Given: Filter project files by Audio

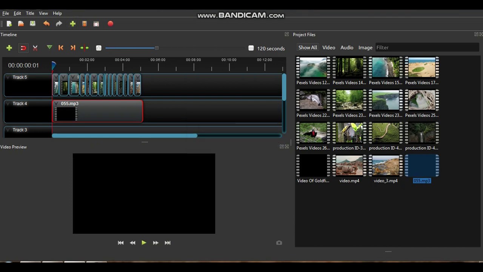Looking at the screenshot, I should (x=347, y=48).
